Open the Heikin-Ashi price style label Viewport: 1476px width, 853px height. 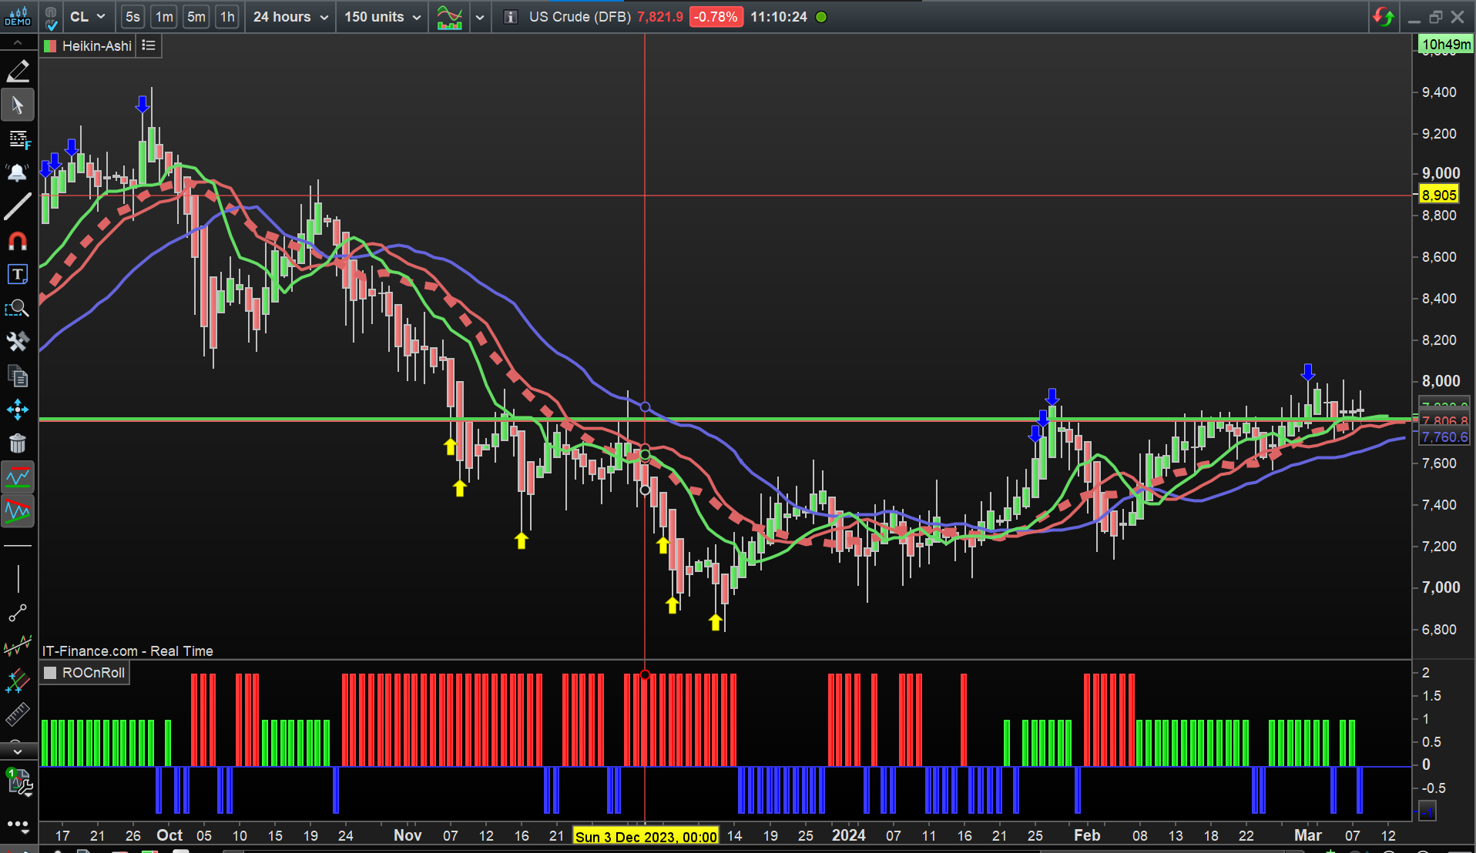[x=97, y=46]
